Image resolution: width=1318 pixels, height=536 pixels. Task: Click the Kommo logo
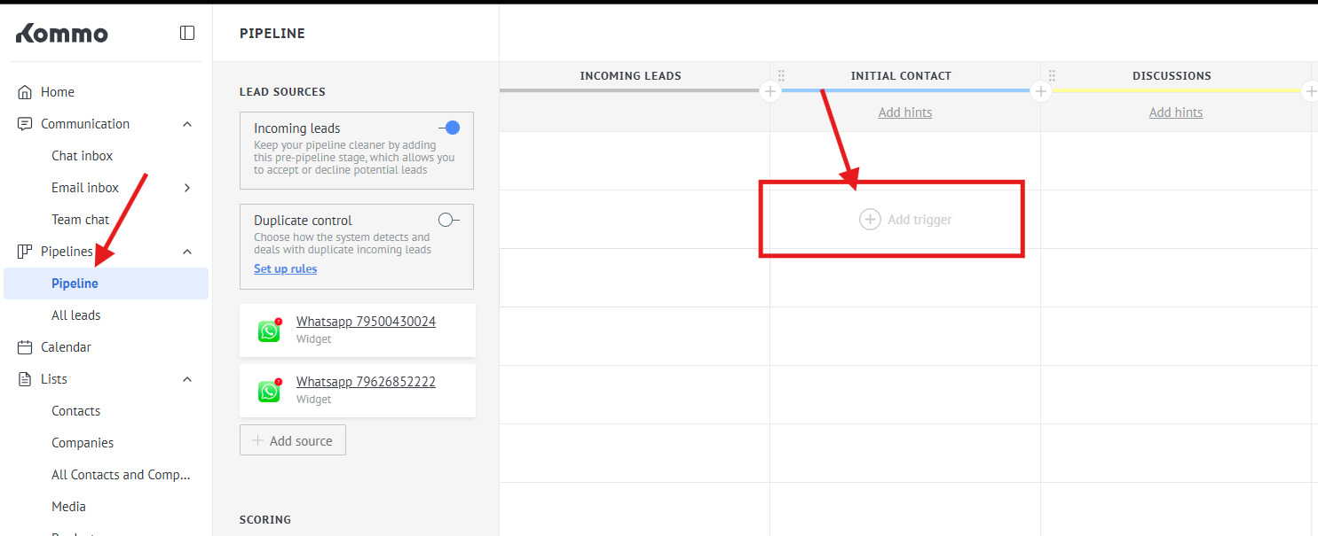click(62, 34)
